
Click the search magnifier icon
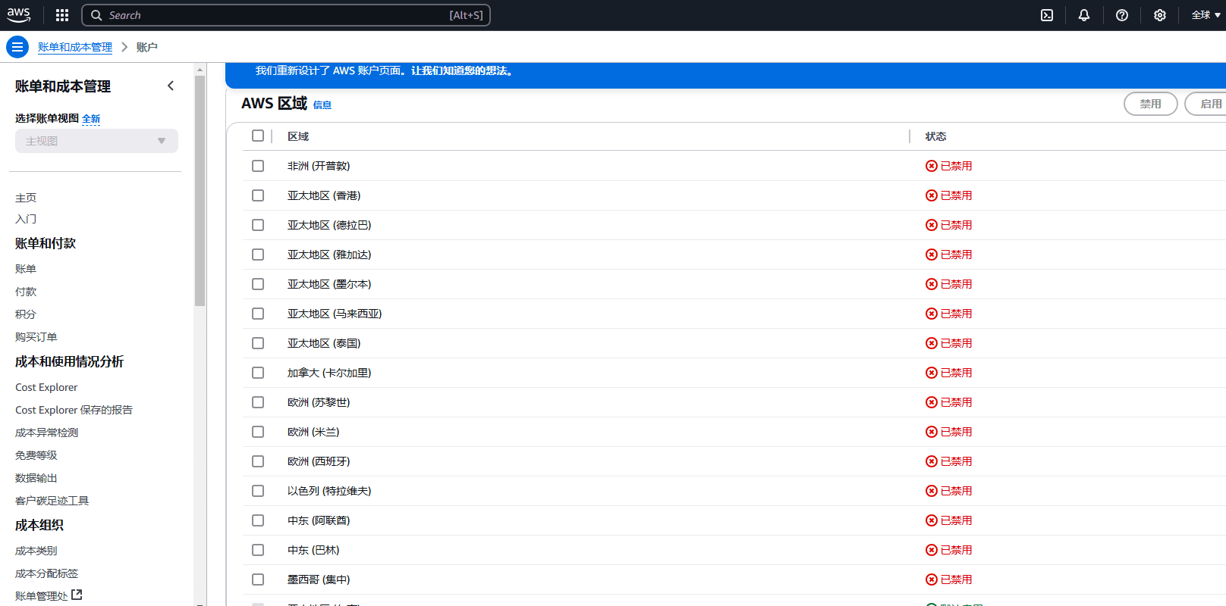pos(96,15)
